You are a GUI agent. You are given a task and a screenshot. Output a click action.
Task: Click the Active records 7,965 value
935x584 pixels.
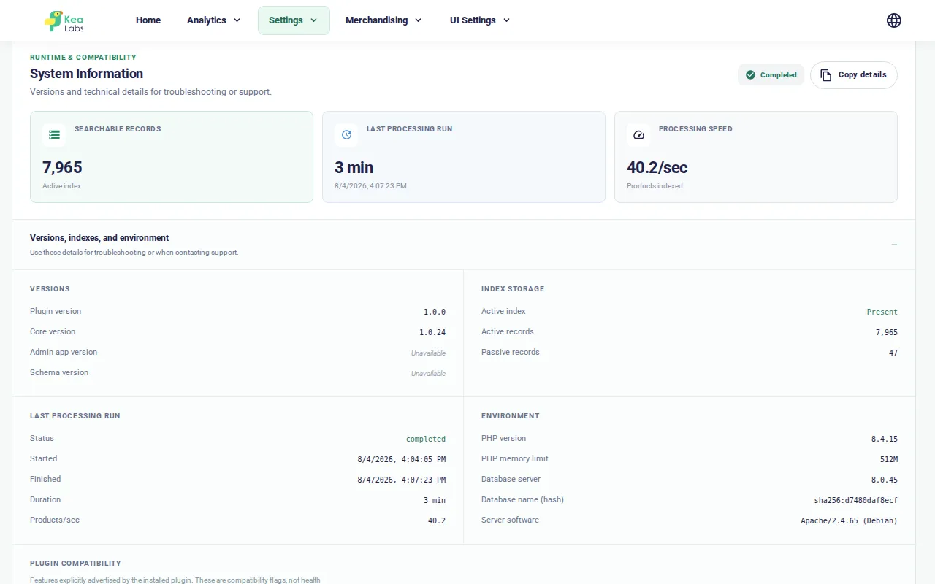pos(887,332)
